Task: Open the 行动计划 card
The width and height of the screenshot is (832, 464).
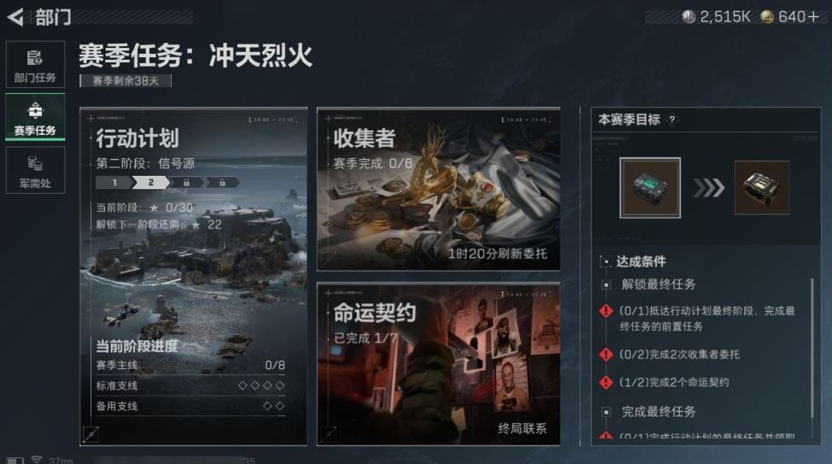Action: tap(194, 276)
